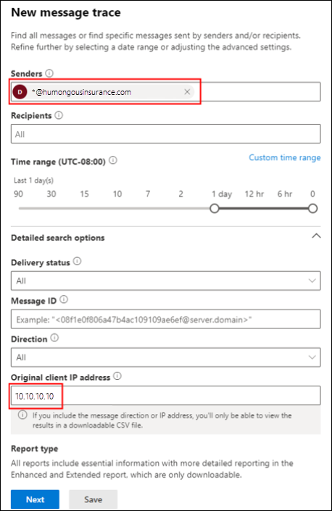Click the Message ID input field
The height and width of the screenshot is (511, 332).
(165, 319)
